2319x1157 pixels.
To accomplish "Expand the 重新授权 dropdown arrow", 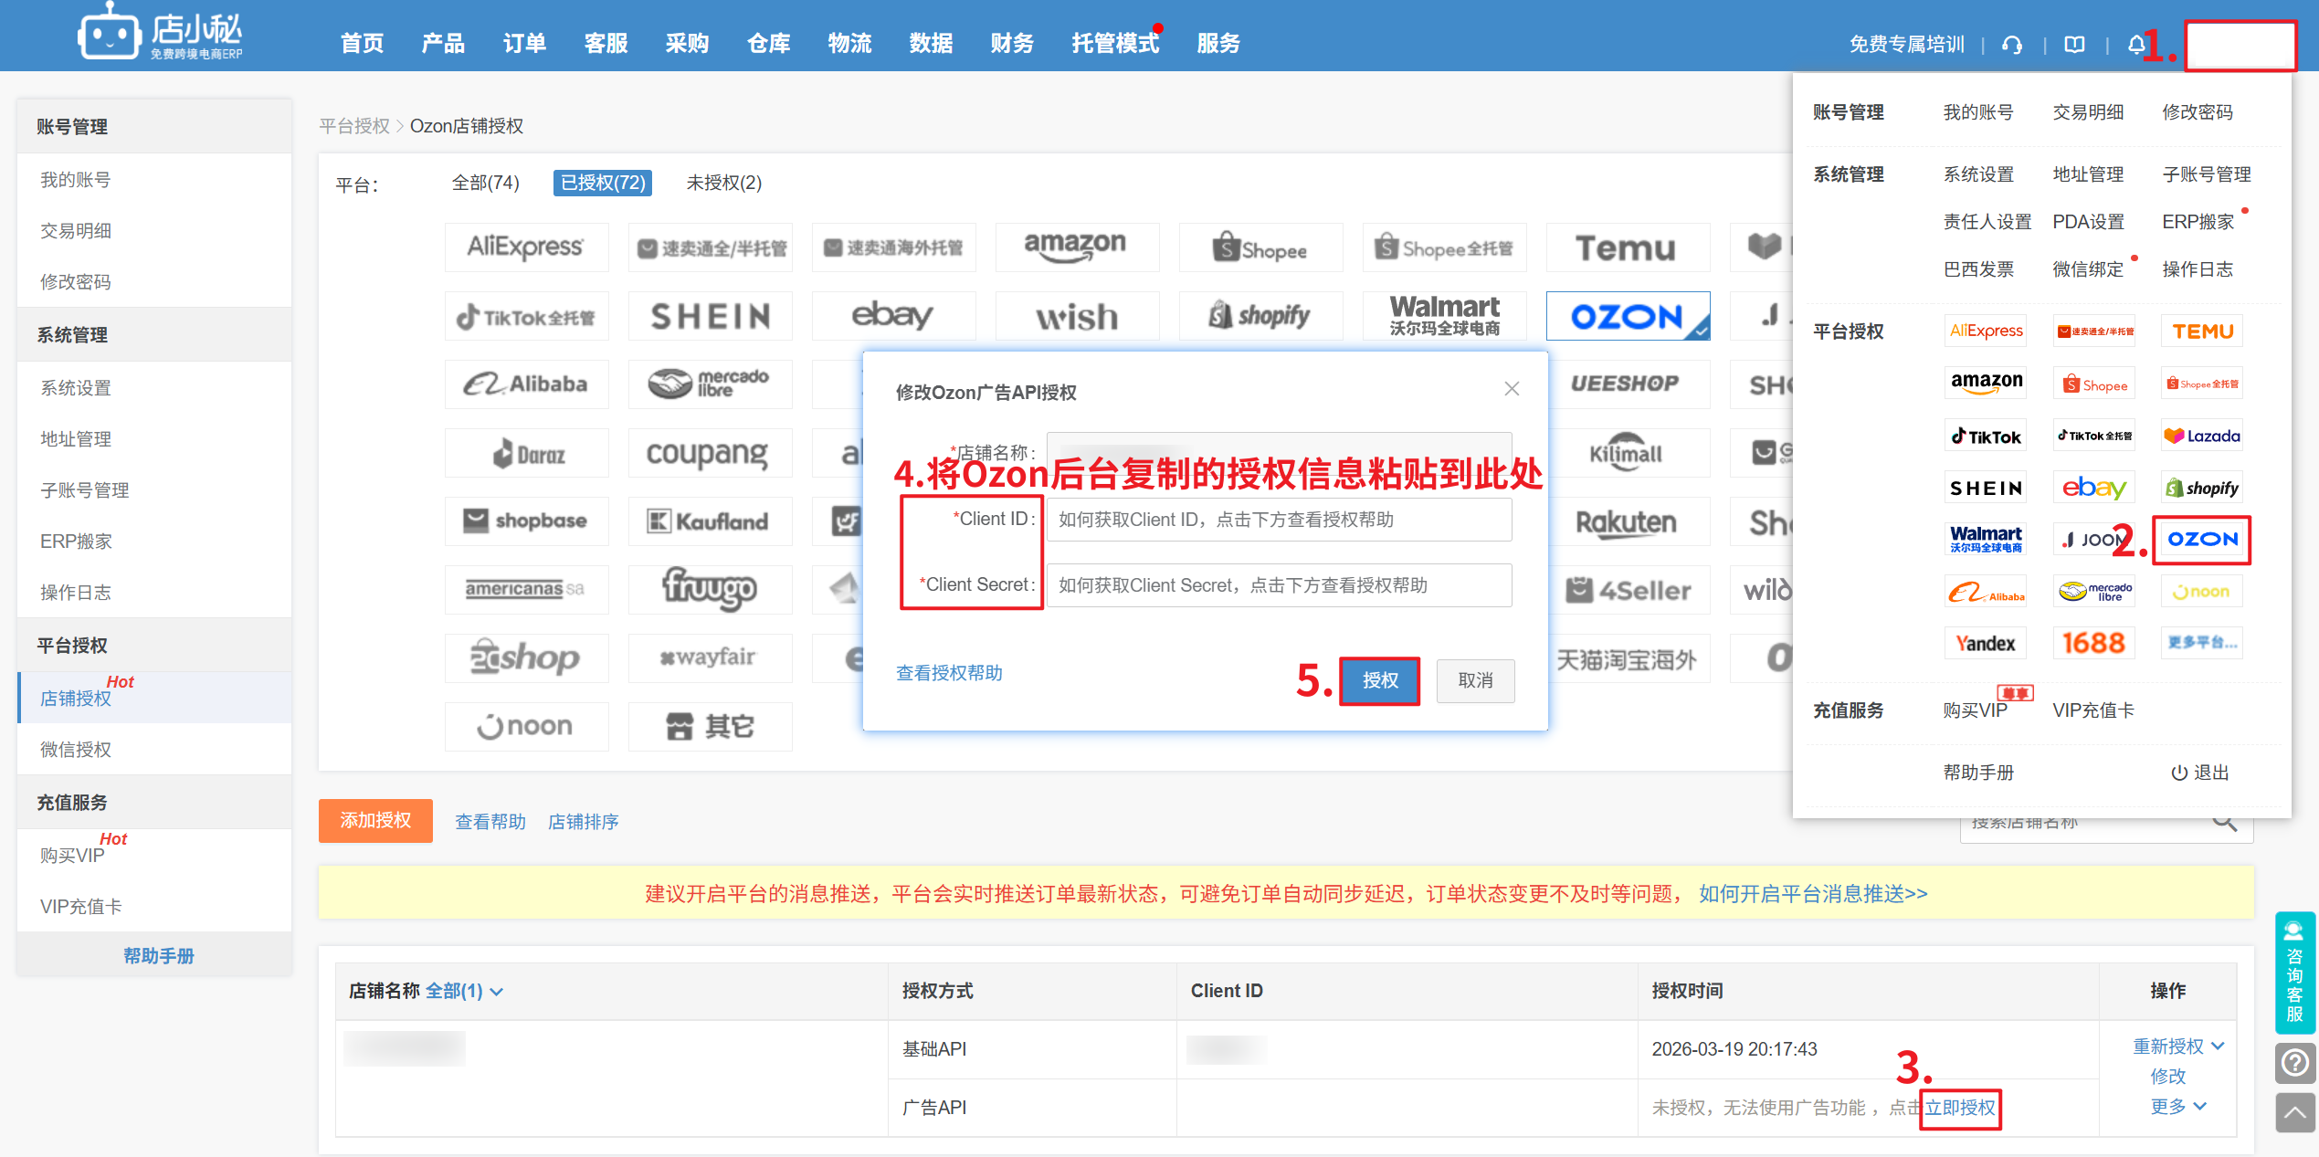I will pos(2219,1047).
